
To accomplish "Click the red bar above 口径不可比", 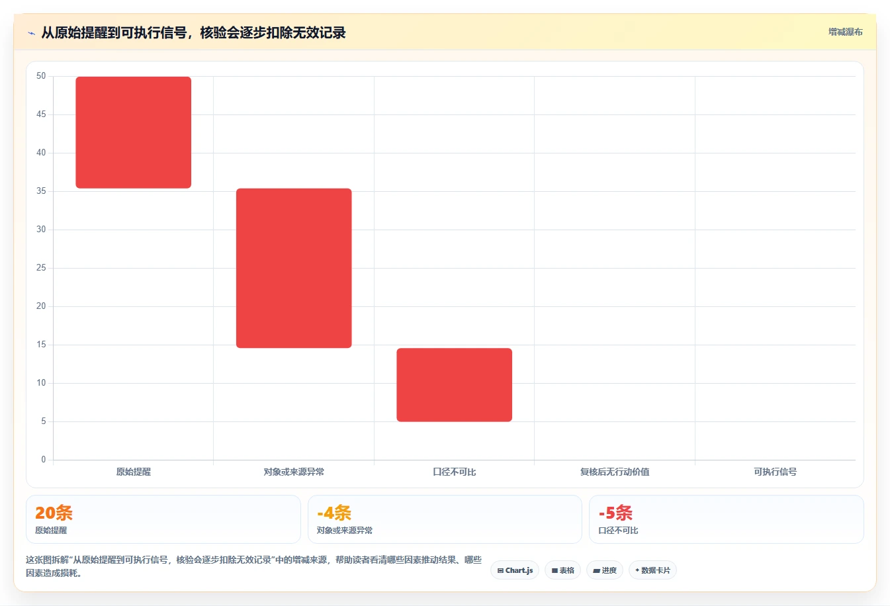I will tap(455, 384).
